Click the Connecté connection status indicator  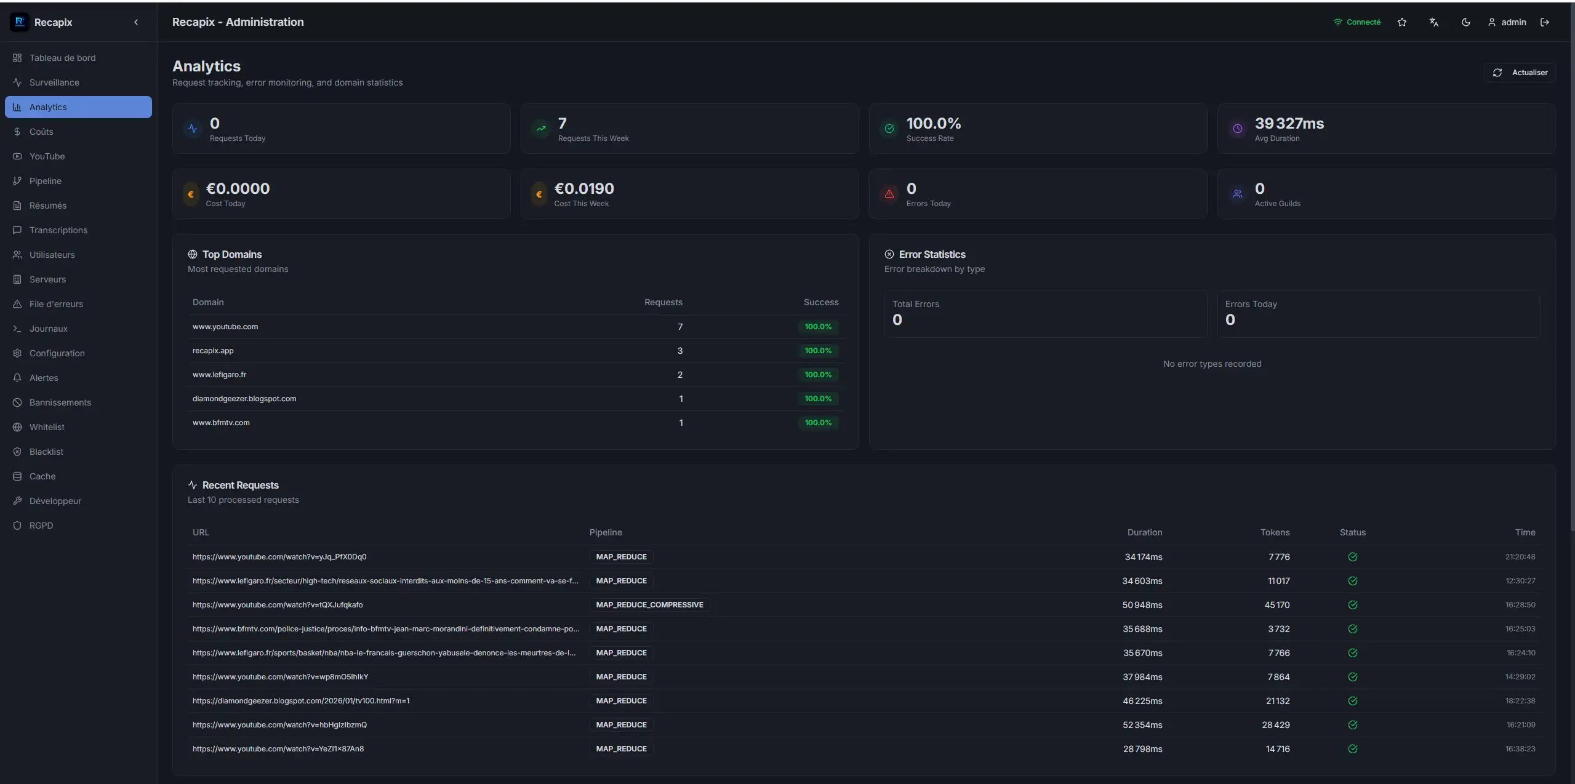[1357, 22]
